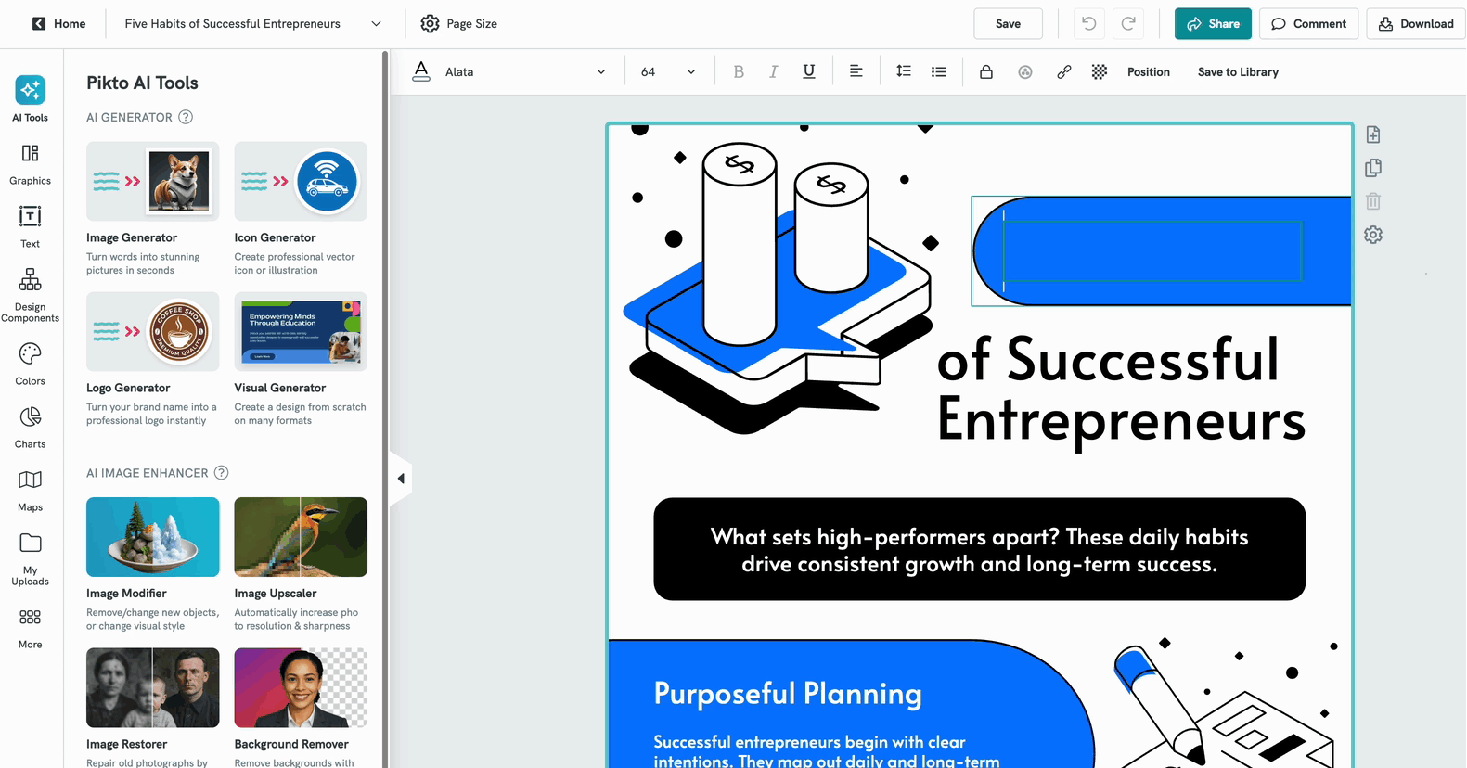This screenshot has width=1467, height=768.
Task: Click the Download button
Action: pos(1415,24)
